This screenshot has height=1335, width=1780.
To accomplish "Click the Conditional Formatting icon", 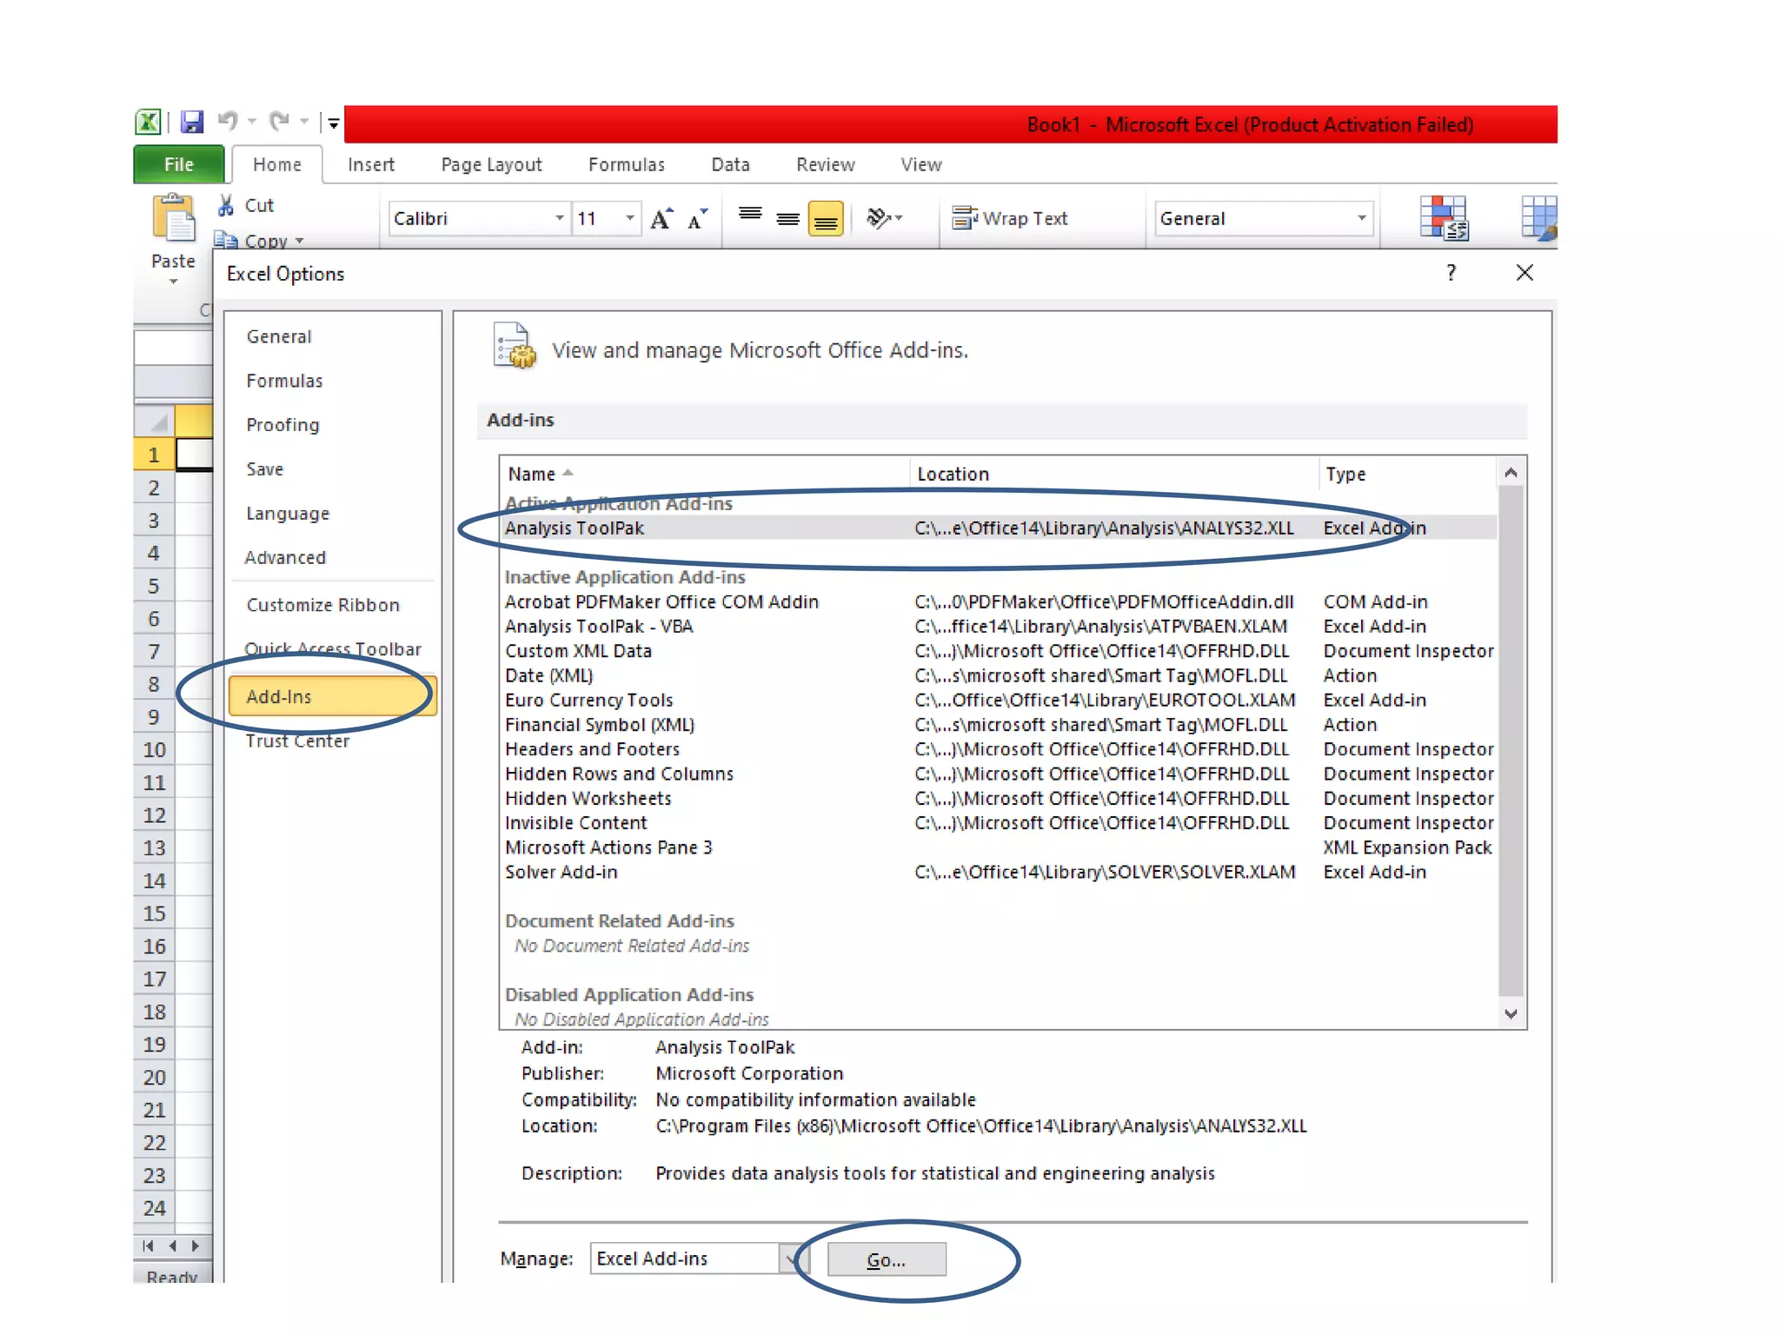I will tap(1444, 218).
